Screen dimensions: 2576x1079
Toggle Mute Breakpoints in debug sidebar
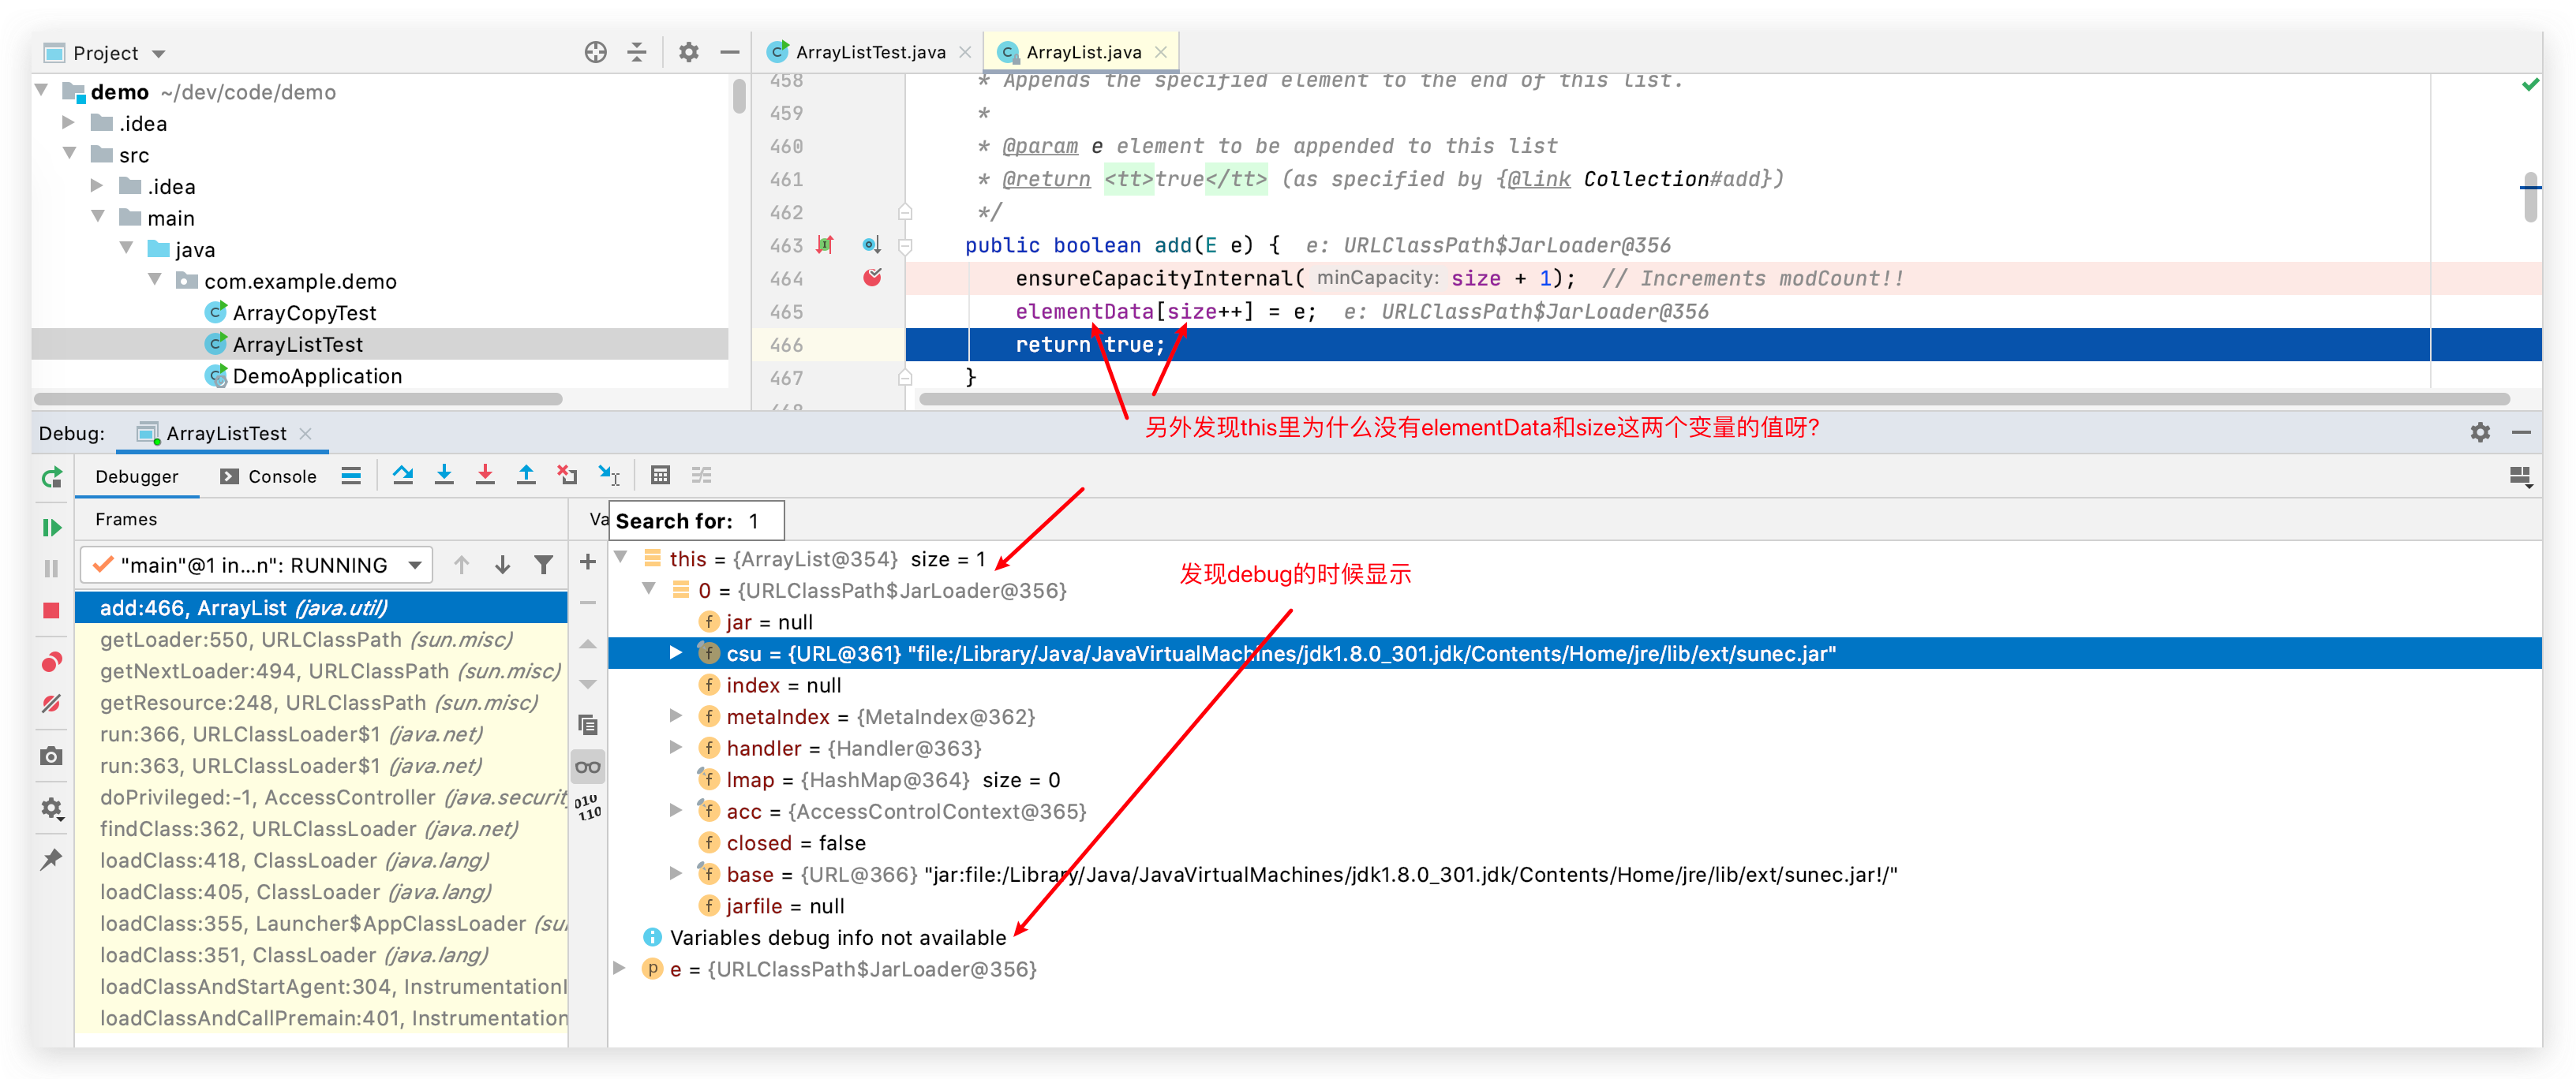point(52,704)
